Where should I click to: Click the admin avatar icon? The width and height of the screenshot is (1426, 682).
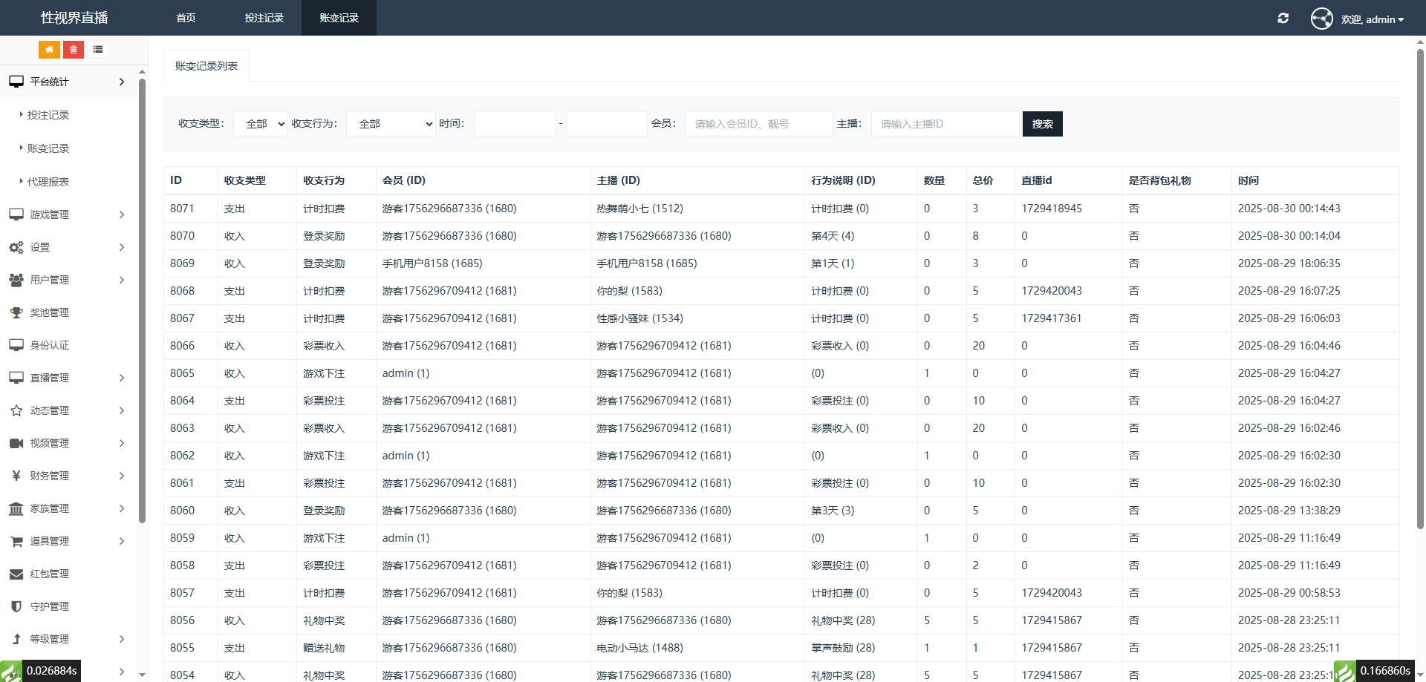(1321, 19)
